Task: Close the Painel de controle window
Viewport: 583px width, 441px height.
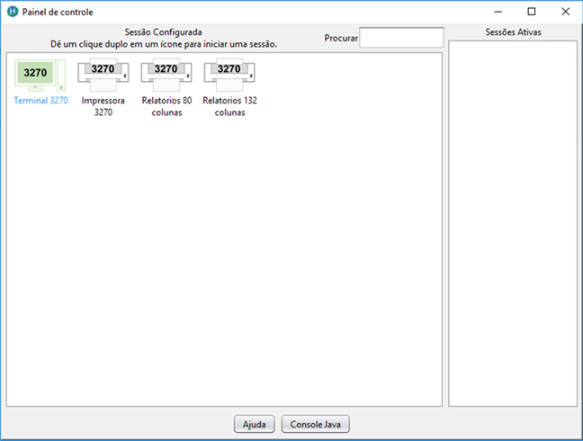Action: point(564,12)
